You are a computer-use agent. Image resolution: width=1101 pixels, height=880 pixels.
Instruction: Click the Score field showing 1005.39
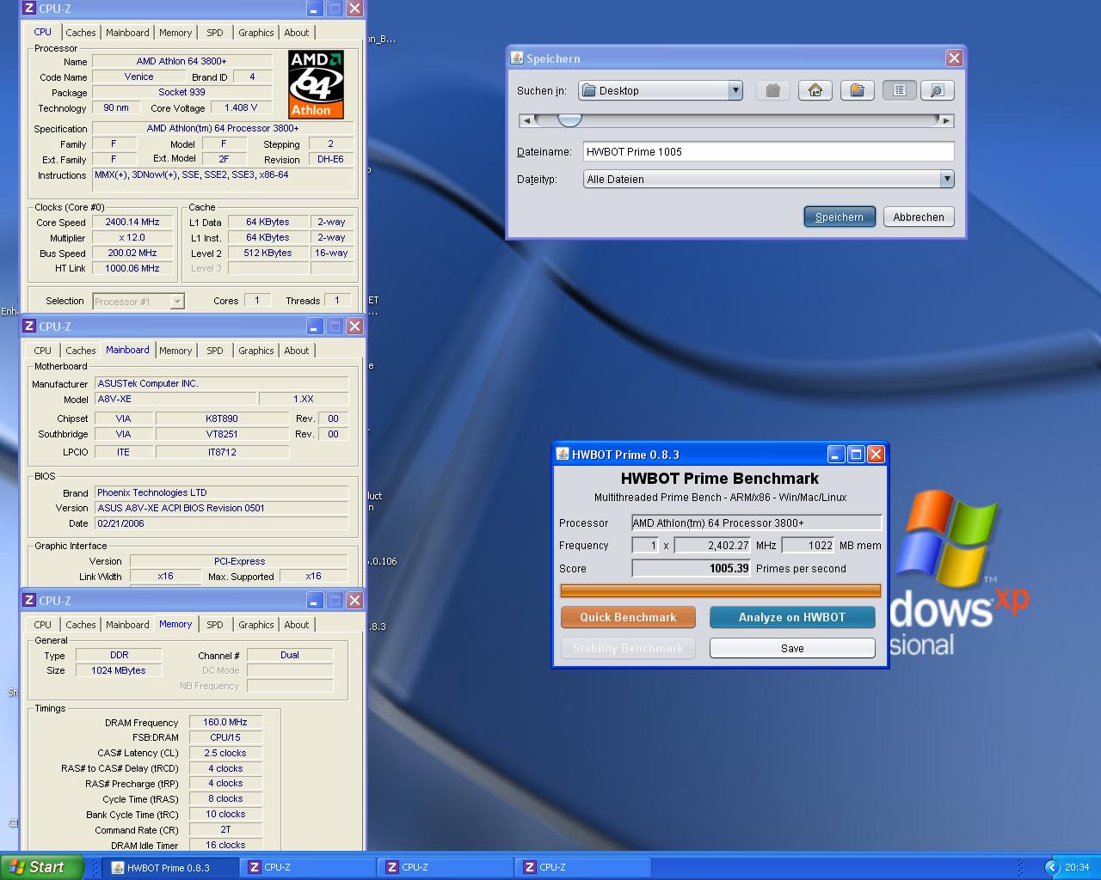coord(692,568)
